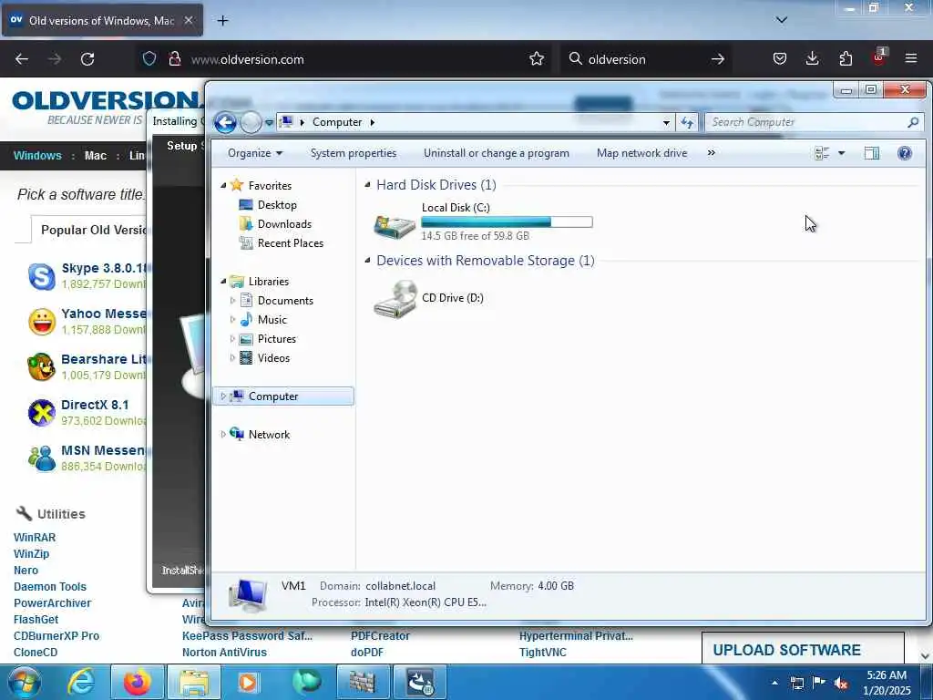Click the Windows Media Player taskbar icon
Image resolution: width=933 pixels, height=700 pixels.
click(x=248, y=682)
